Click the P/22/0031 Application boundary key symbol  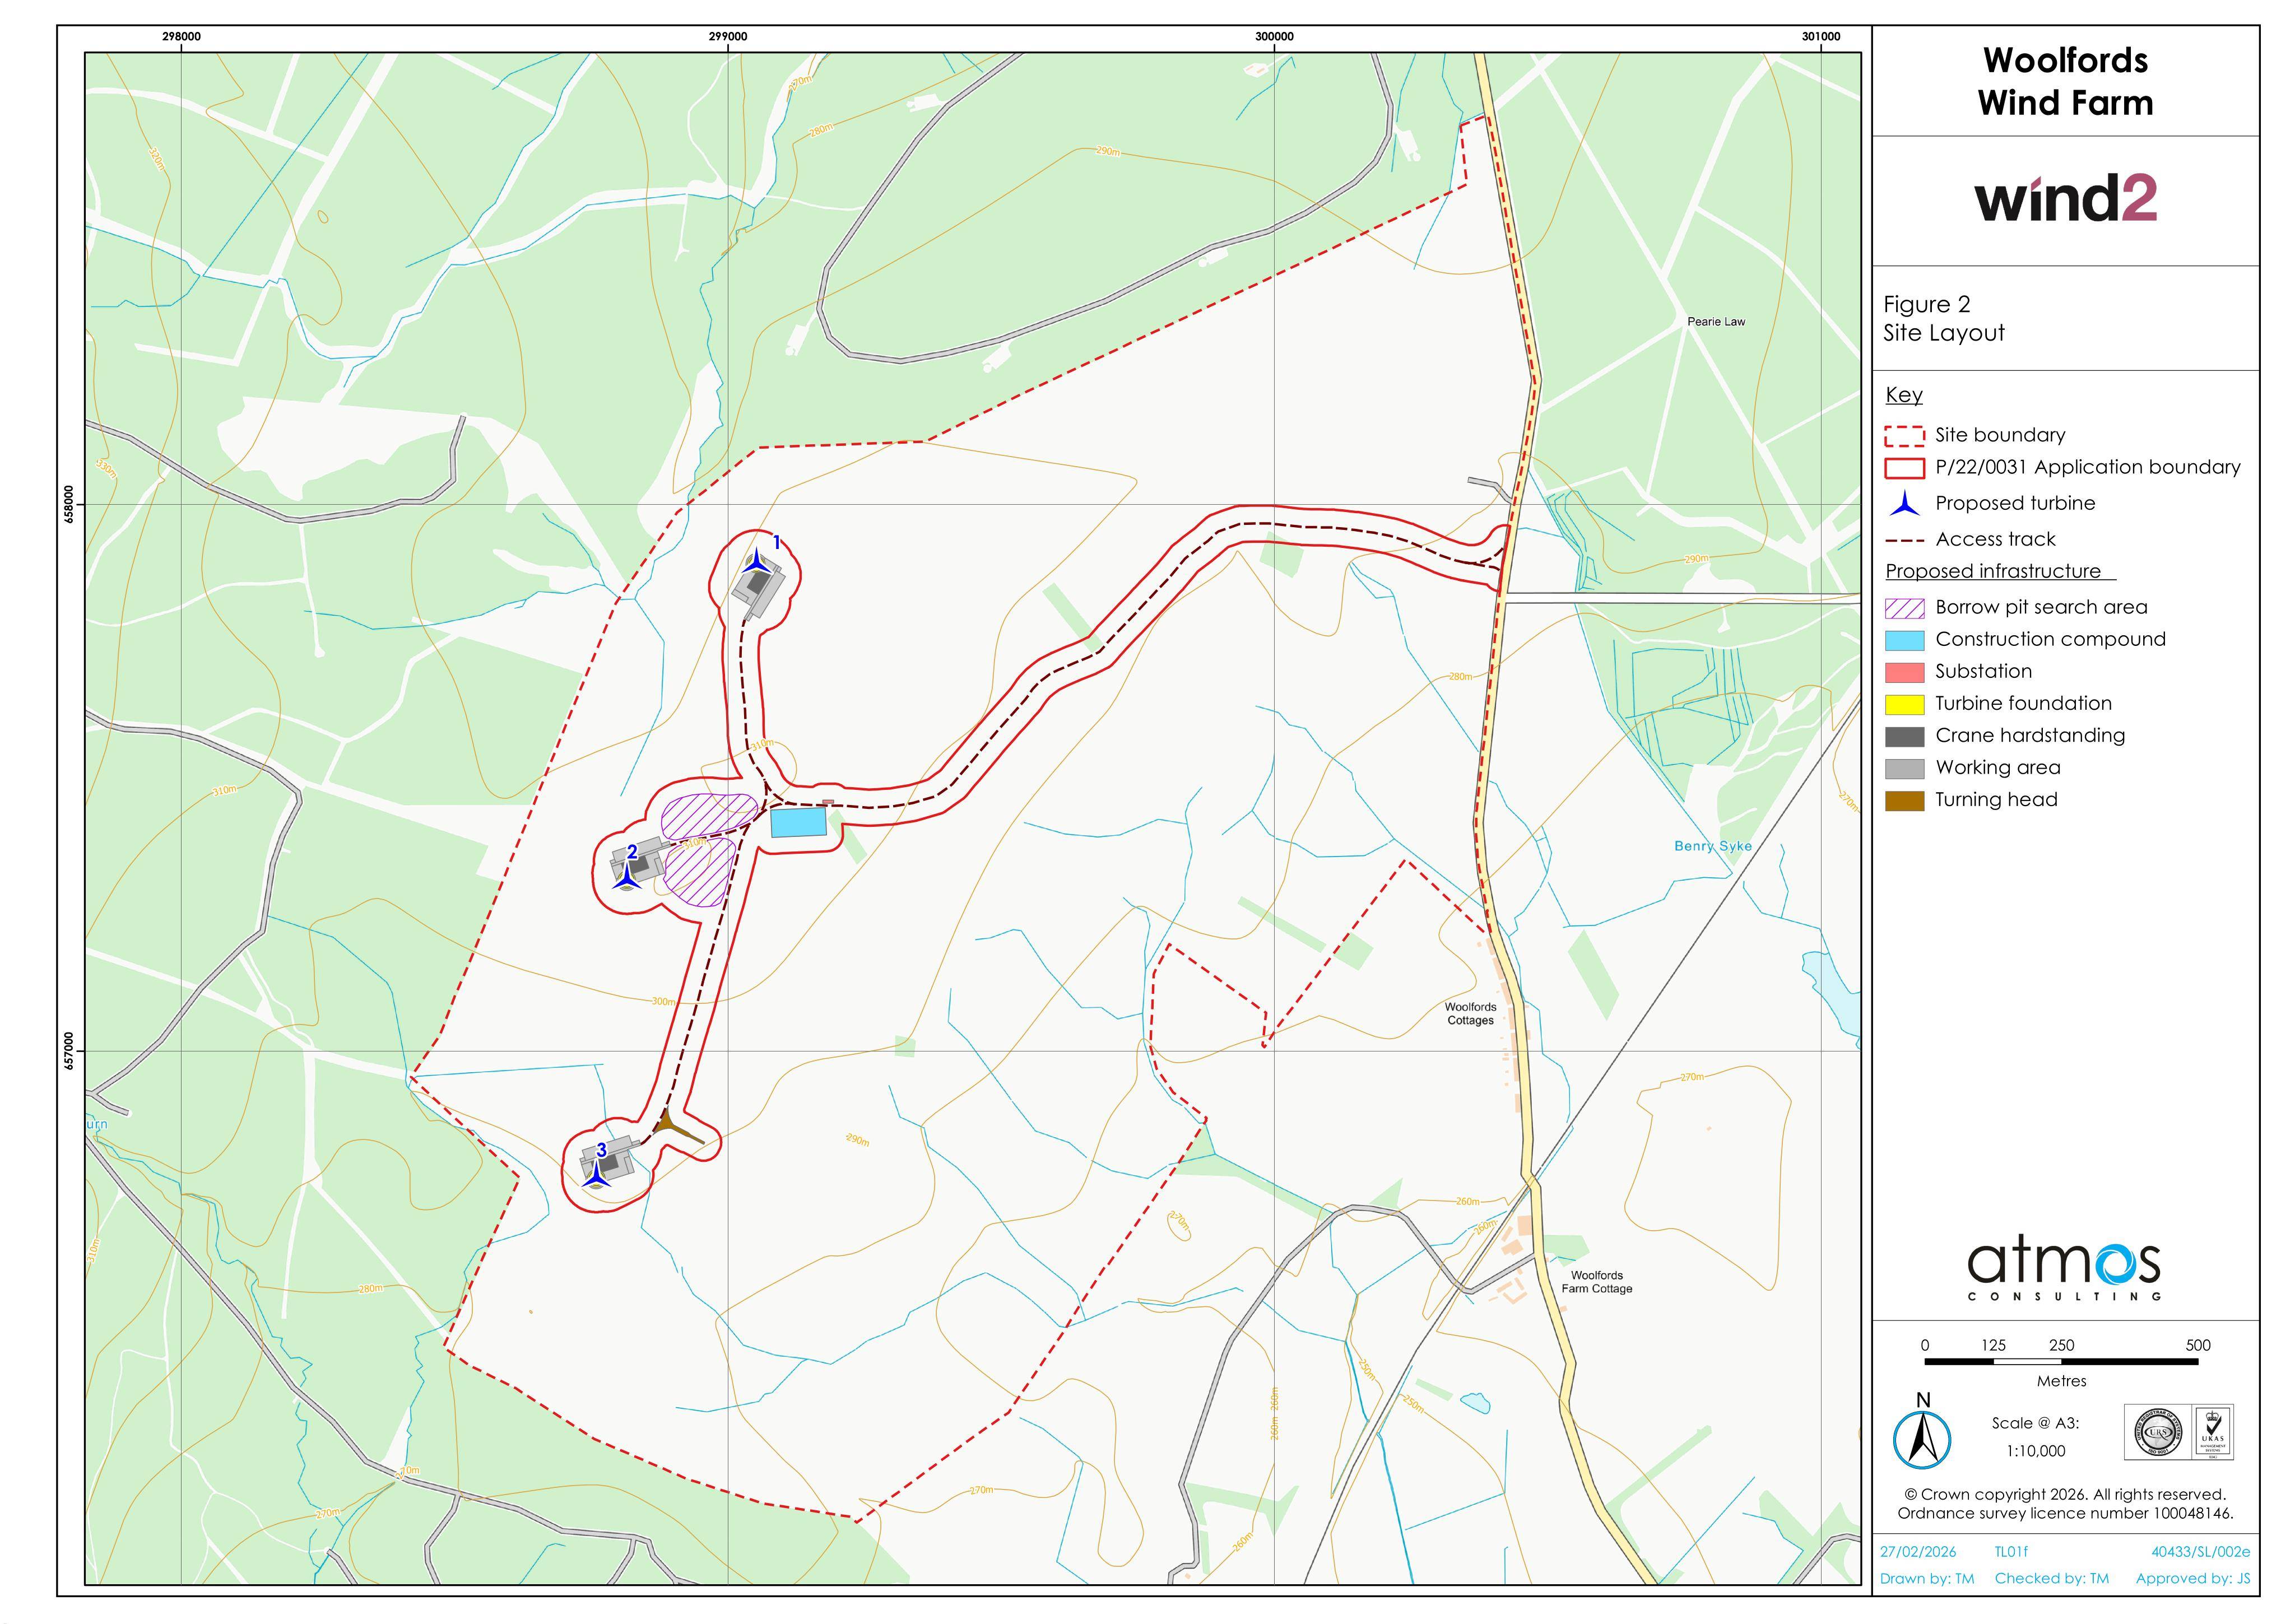[x=1905, y=468]
